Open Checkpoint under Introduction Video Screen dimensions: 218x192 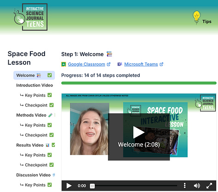[x=36, y=105]
